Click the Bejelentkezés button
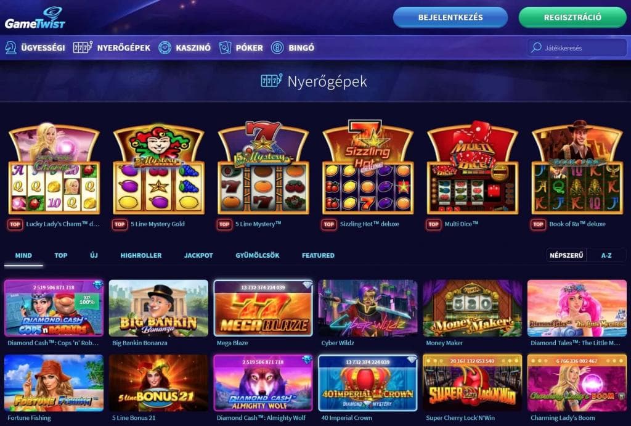 click(450, 17)
